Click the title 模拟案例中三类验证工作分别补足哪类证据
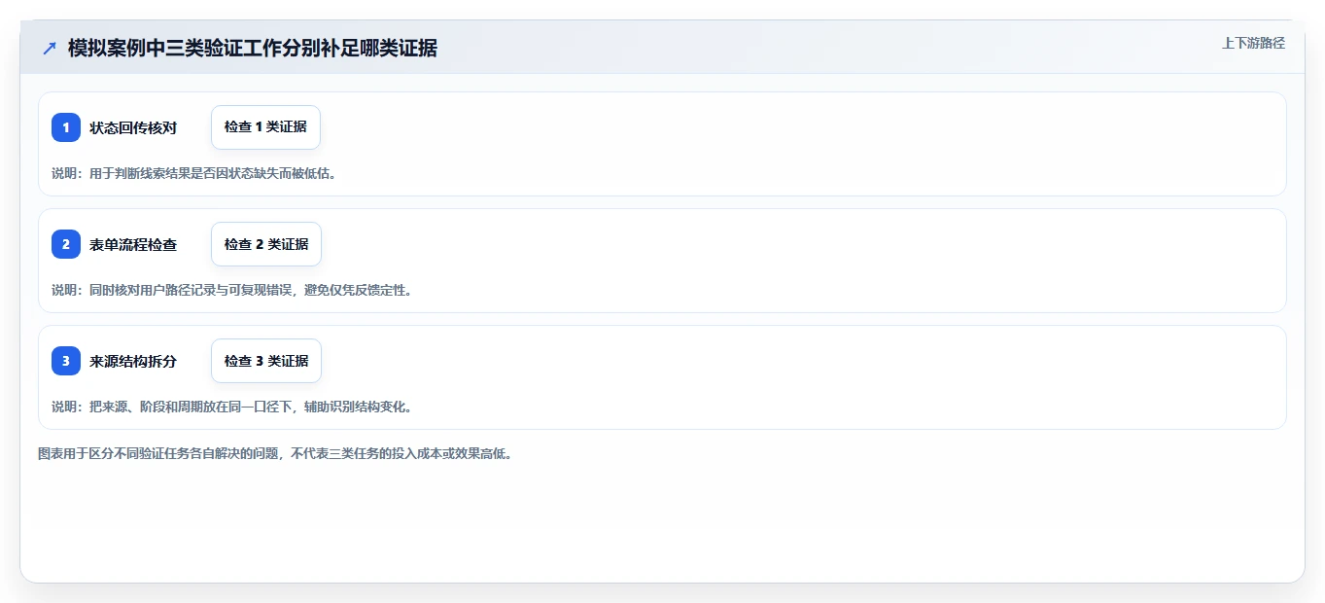This screenshot has height=603, width=1325. 253,49
